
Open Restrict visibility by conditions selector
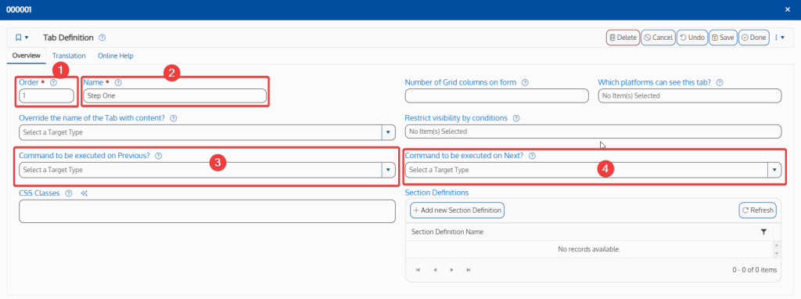pyautogui.click(x=593, y=131)
